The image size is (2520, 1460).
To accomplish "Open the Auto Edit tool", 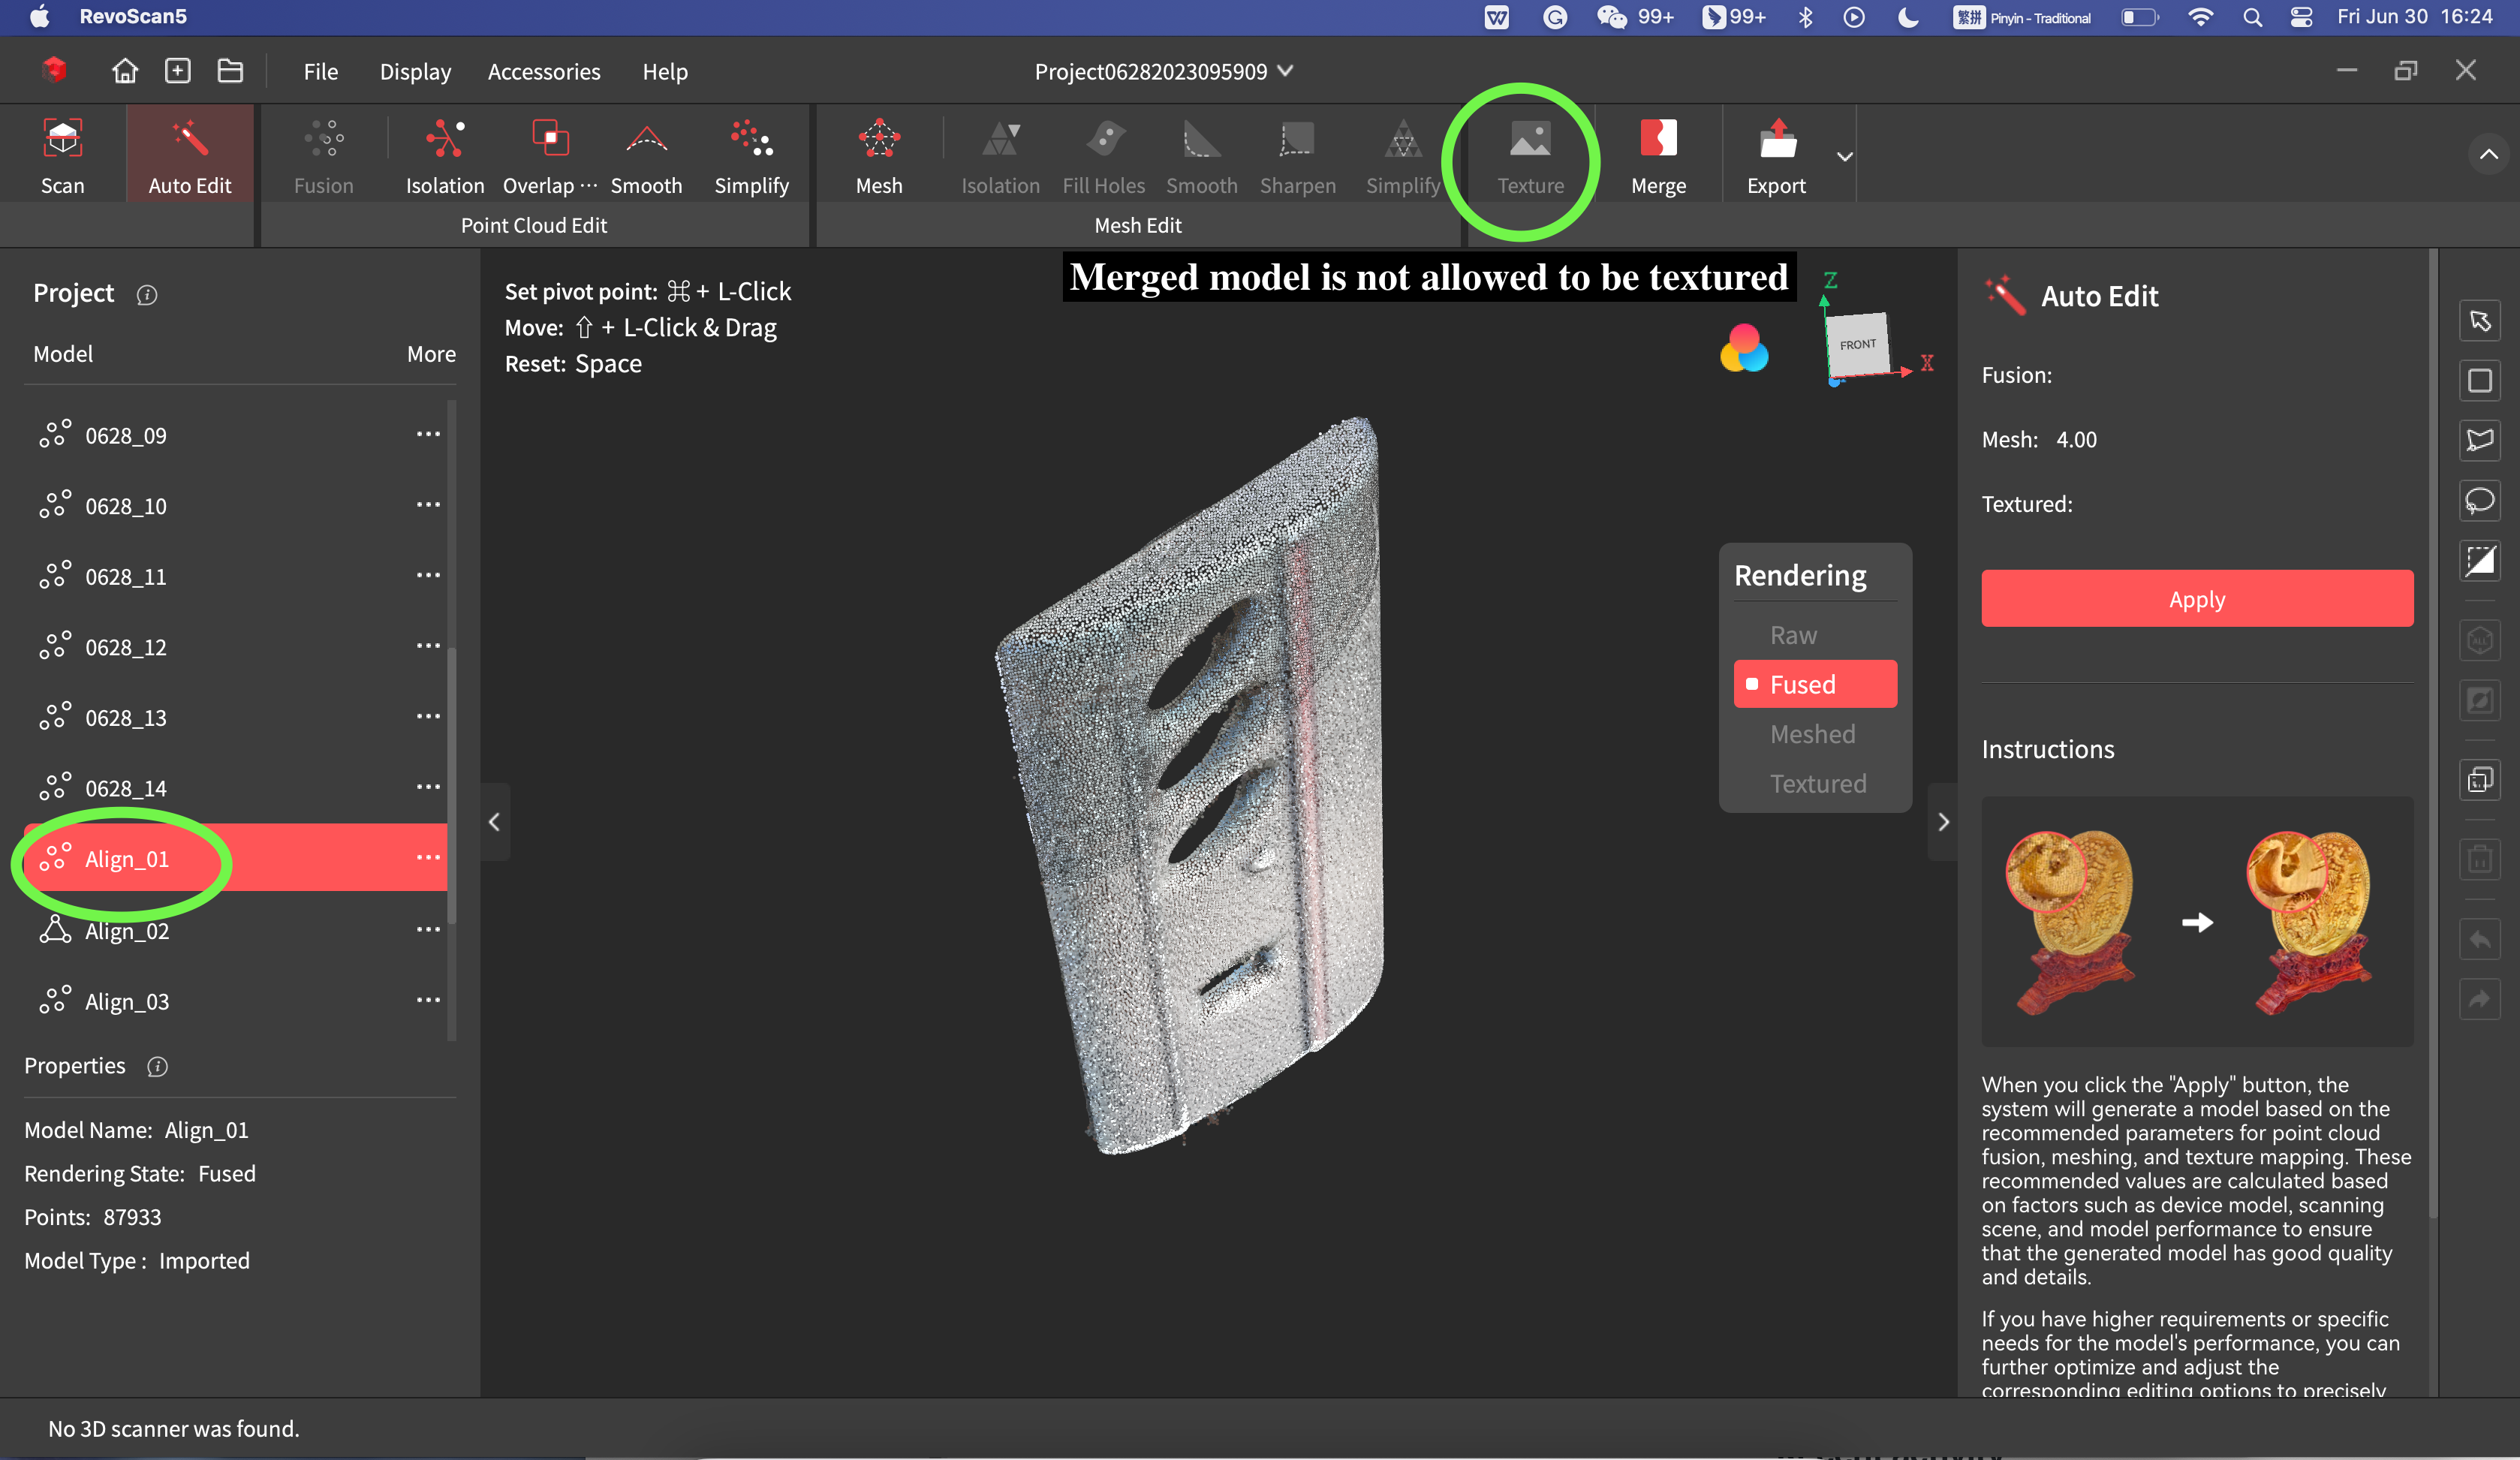I will (190, 153).
